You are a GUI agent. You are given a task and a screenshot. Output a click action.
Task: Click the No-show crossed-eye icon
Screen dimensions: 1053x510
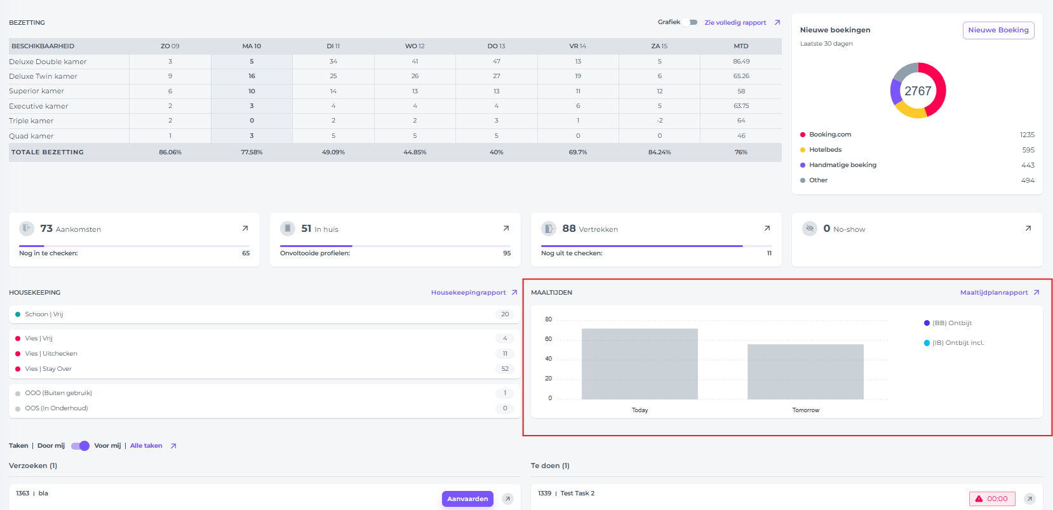coord(810,229)
